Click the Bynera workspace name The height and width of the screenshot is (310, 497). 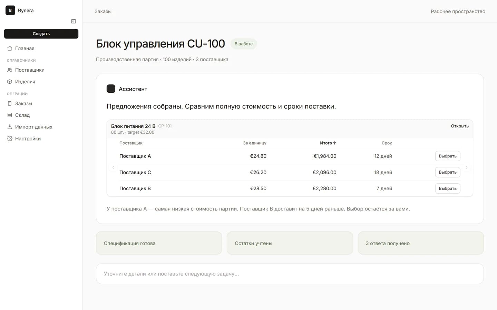[26, 10]
